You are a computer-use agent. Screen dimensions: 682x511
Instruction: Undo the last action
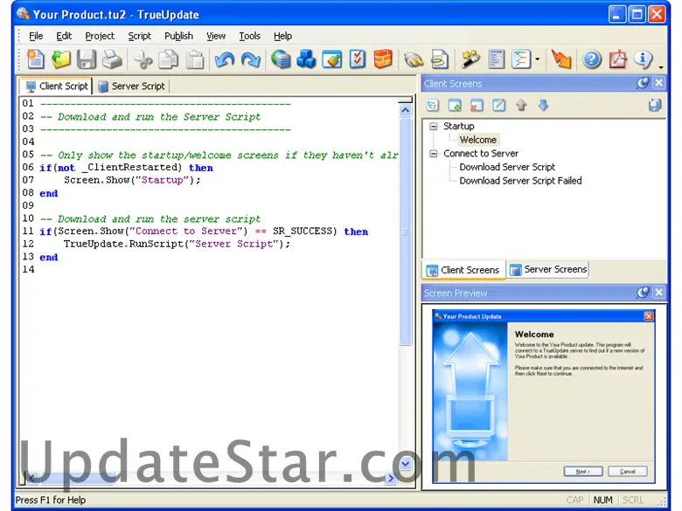(x=225, y=59)
